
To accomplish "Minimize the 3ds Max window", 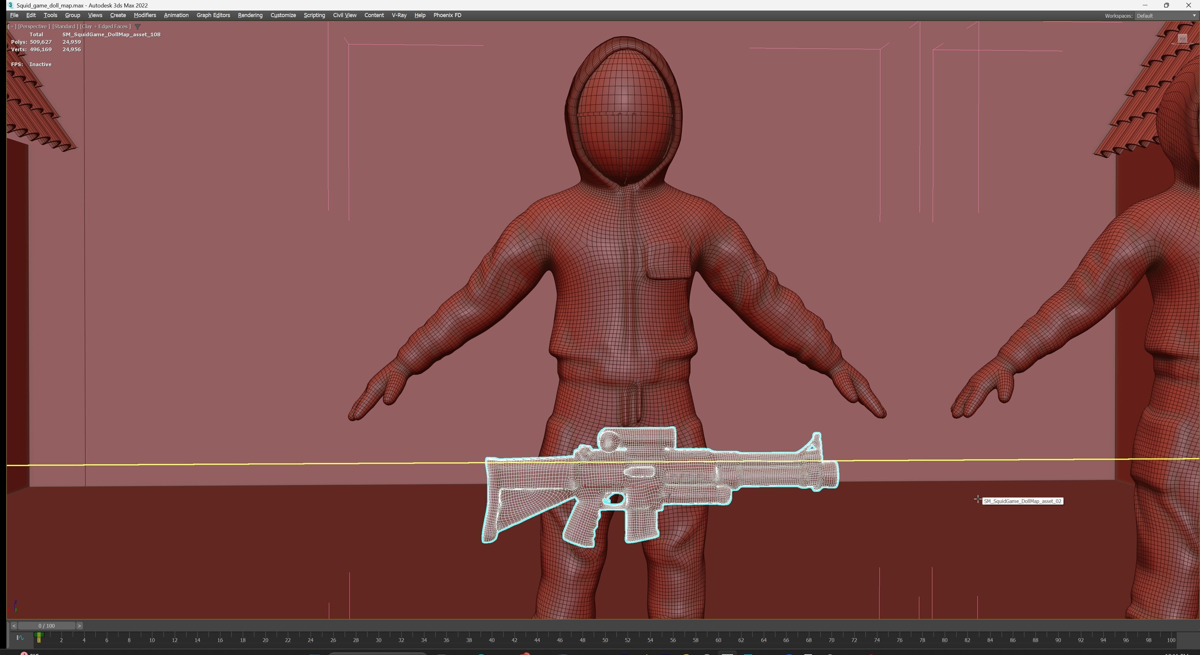I will (1145, 5).
